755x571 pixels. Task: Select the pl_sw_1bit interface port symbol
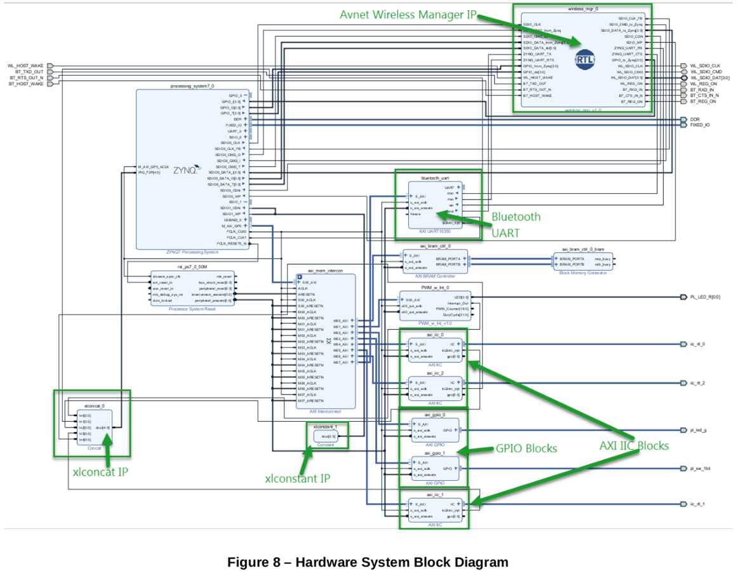pyautogui.click(x=684, y=469)
